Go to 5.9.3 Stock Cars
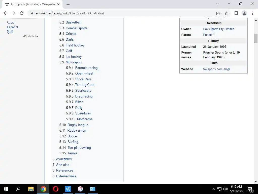This screenshot has height=194, width=258. [83, 79]
